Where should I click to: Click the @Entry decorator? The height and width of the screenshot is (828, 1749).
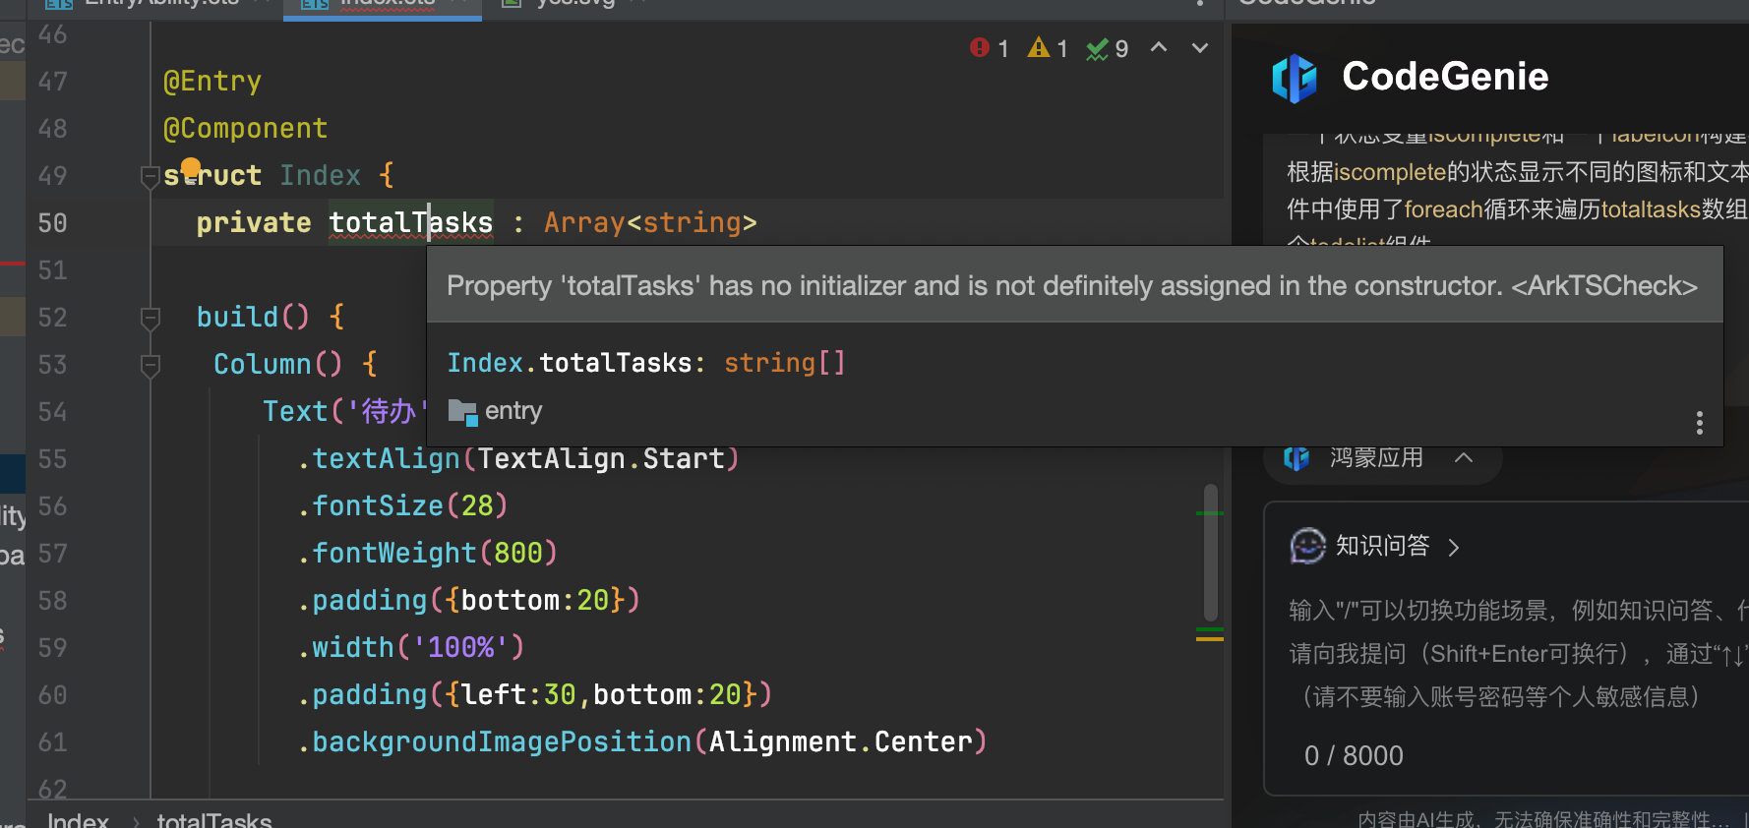click(x=212, y=81)
